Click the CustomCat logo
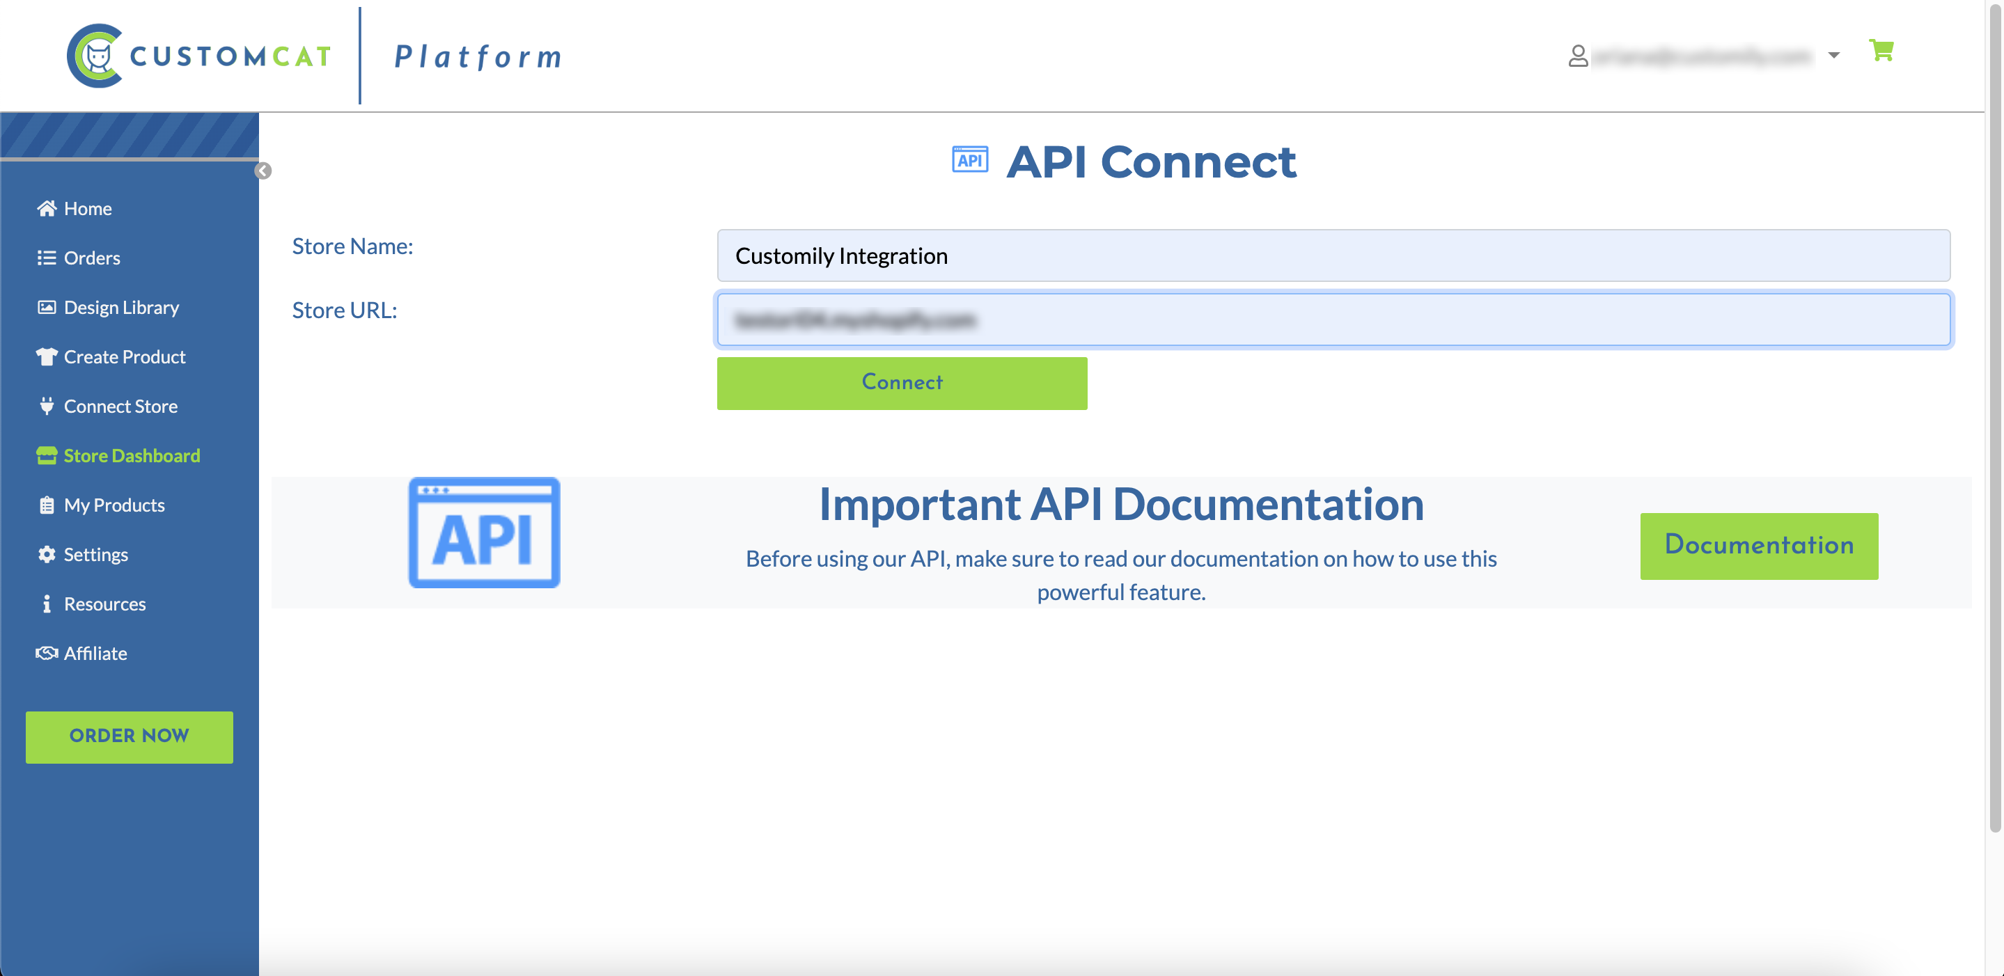2004x976 pixels. point(199,56)
